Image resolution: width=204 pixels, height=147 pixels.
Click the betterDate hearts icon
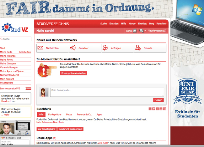[x=3, y=138]
